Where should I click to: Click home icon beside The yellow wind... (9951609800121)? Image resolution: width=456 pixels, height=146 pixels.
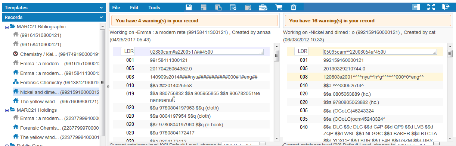tap(15, 101)
